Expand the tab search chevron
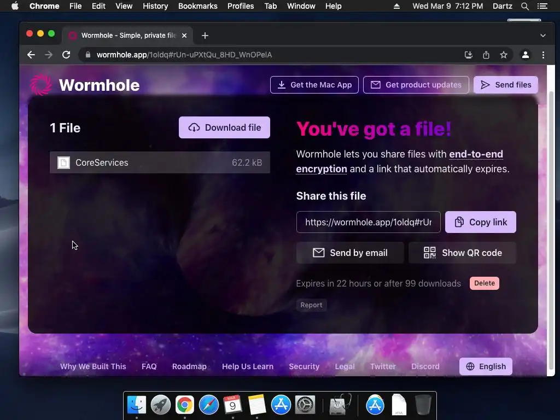This screenshot has width=560, height=420. click(543, 36)
